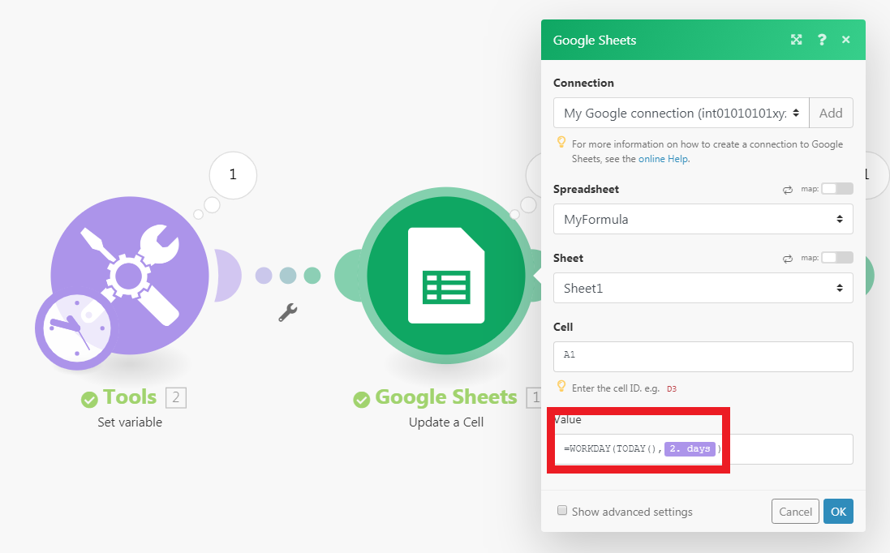Click the example cell ID 'D3'

click(x=672, y=389)
